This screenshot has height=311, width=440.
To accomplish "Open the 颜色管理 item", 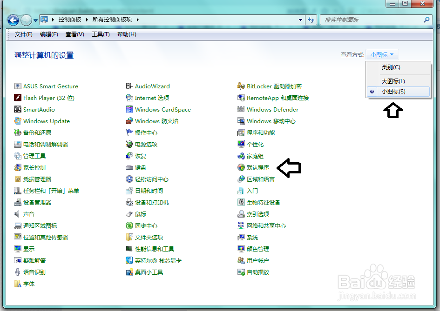I will point(258,249).
